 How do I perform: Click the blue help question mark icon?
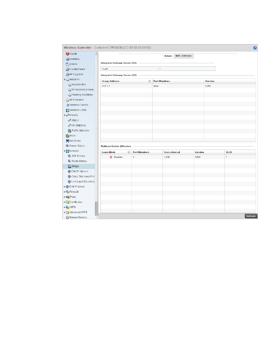pos(255,48)
